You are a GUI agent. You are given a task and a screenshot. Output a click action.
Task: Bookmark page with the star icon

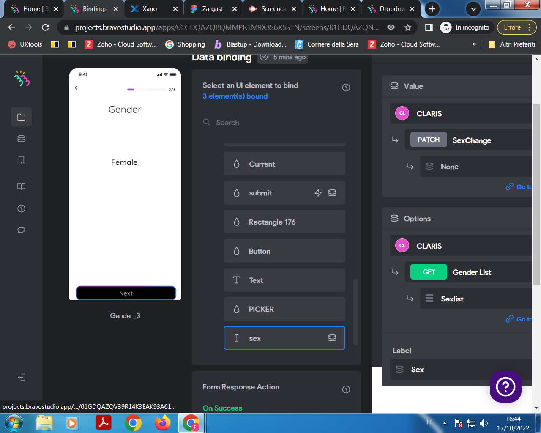pyautogui.click(x=408, y=27)
